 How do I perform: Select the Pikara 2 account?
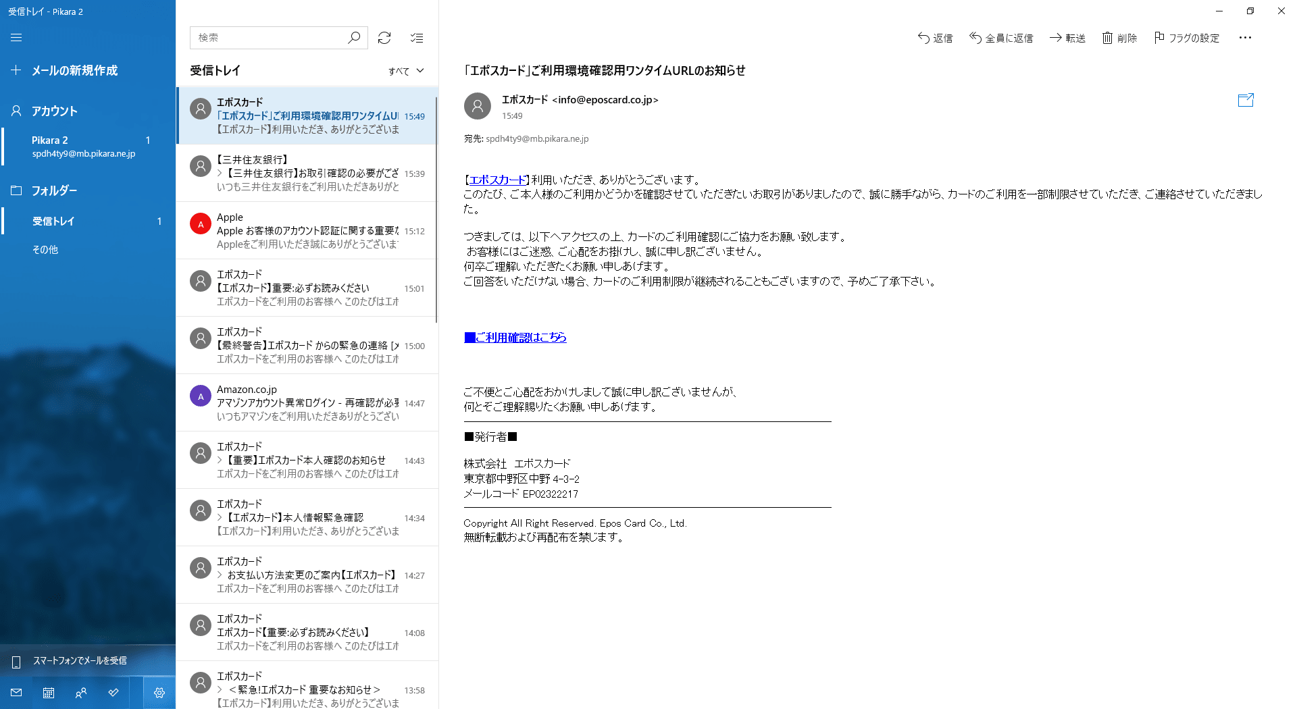pyautogui.click(x=88, y=147)
